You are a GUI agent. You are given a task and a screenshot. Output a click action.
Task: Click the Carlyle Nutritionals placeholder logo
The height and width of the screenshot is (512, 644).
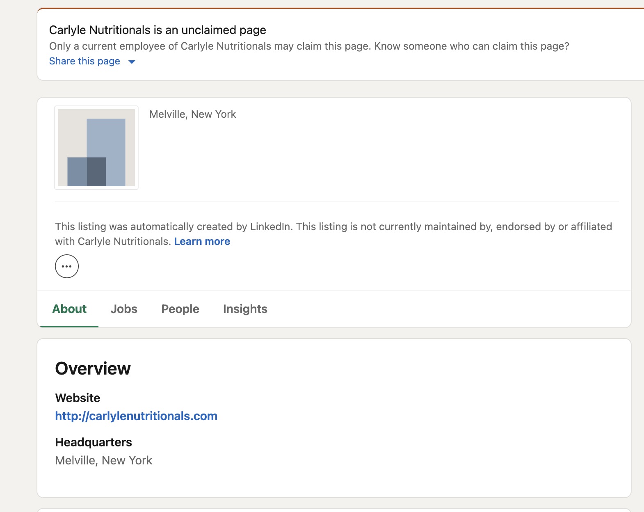click(x=96, y=148)
